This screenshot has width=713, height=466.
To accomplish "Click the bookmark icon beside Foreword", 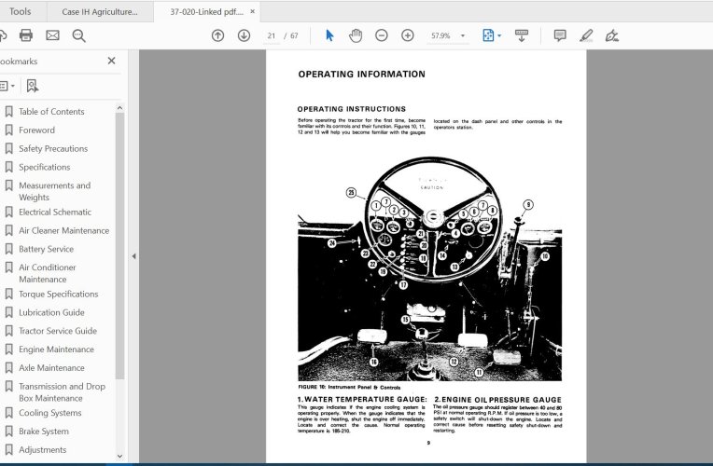I will click(x=8, y=130).
